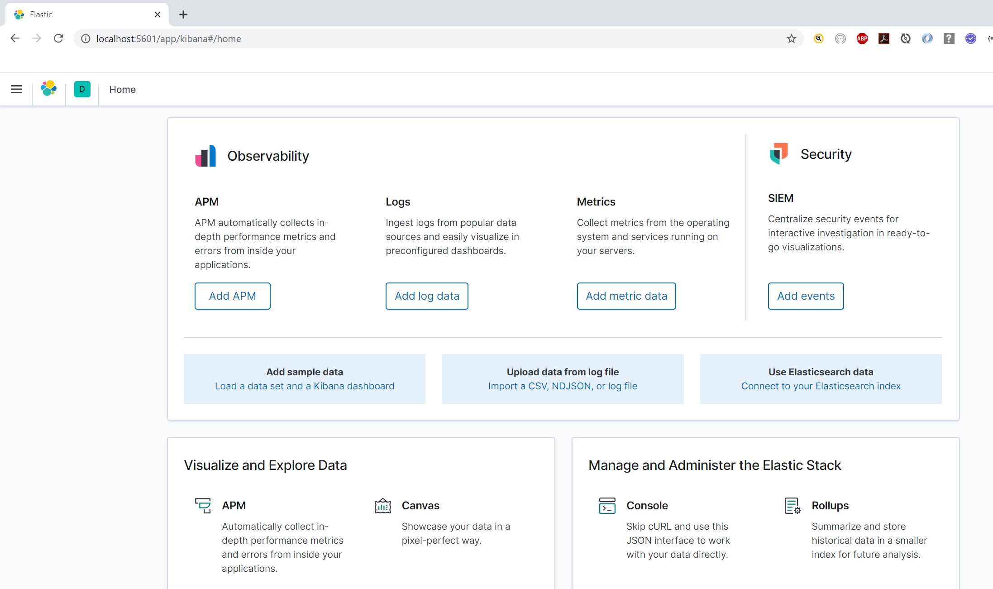The width and height of the screenshot is (993, 589).
Task: Select the Elastic browser tab
Action: point(81,14)
